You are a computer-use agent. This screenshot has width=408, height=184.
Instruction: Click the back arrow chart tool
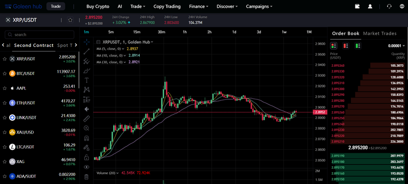(87, 109)
